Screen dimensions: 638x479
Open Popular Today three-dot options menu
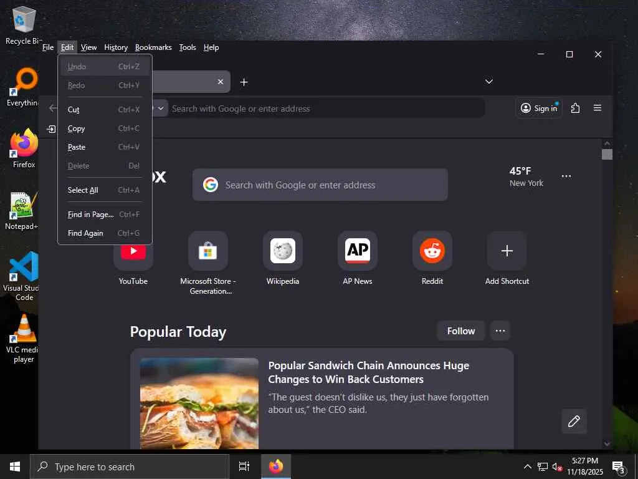coord(500,331)
